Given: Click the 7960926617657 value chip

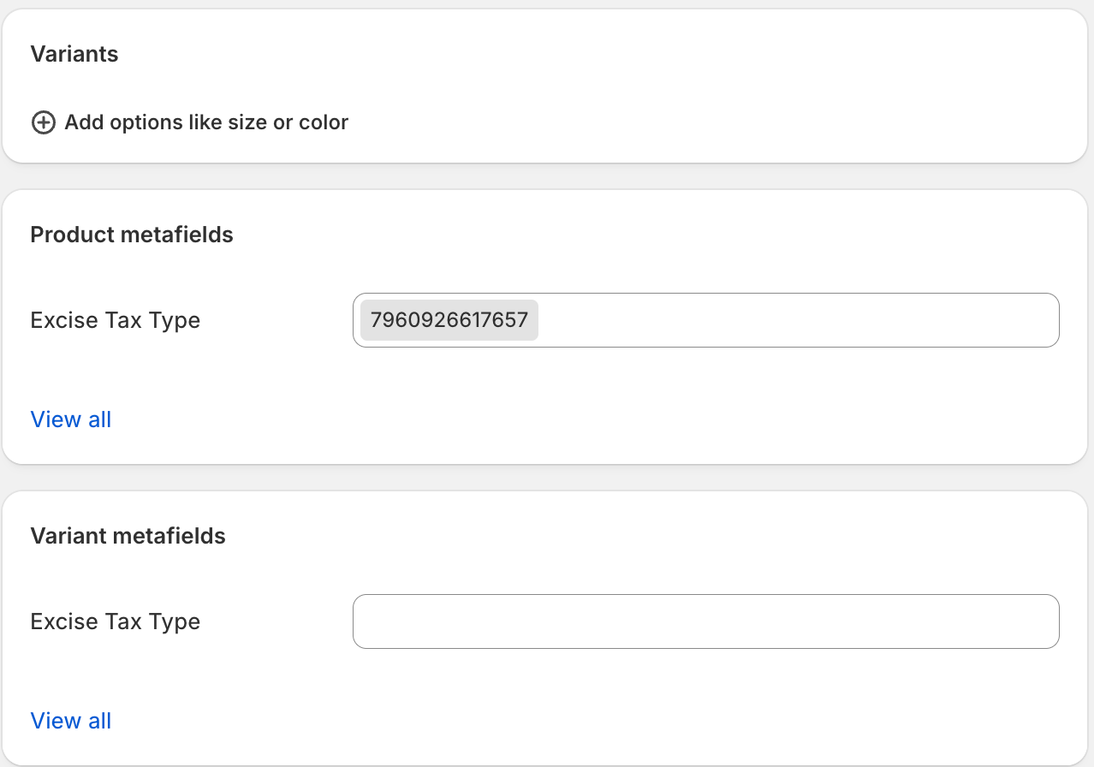Looking at the screenshot, I should point(449,320).
